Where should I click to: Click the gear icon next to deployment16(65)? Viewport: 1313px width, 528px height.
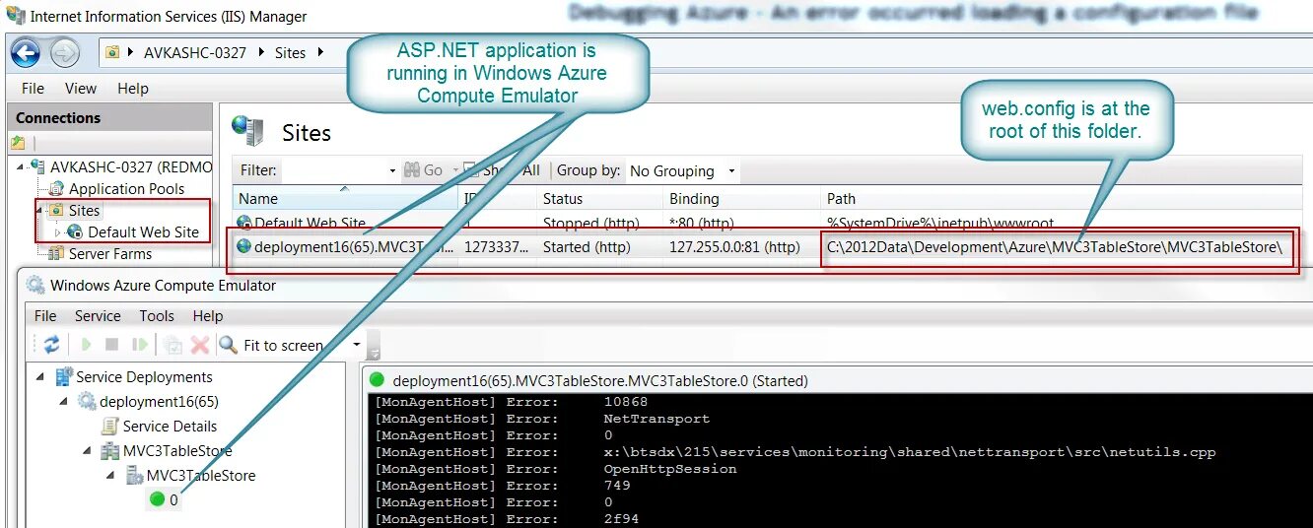(87, 401)
